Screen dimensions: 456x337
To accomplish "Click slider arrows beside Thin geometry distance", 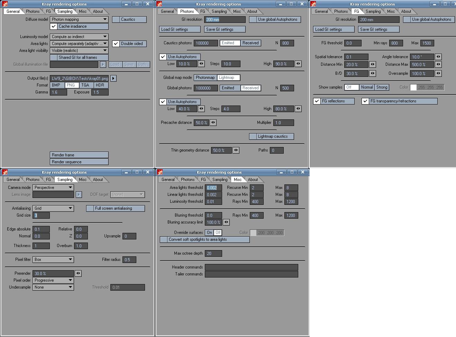I will [x=236, y=150].
